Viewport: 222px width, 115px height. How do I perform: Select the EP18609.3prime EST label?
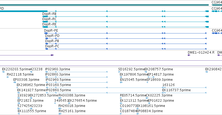(x=160, y=80)
